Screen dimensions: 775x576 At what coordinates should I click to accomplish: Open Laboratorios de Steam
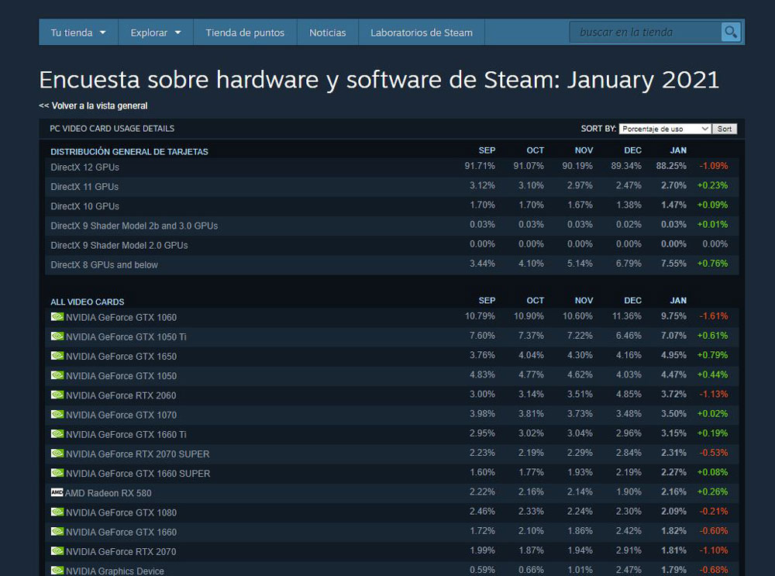coord(421,33)
